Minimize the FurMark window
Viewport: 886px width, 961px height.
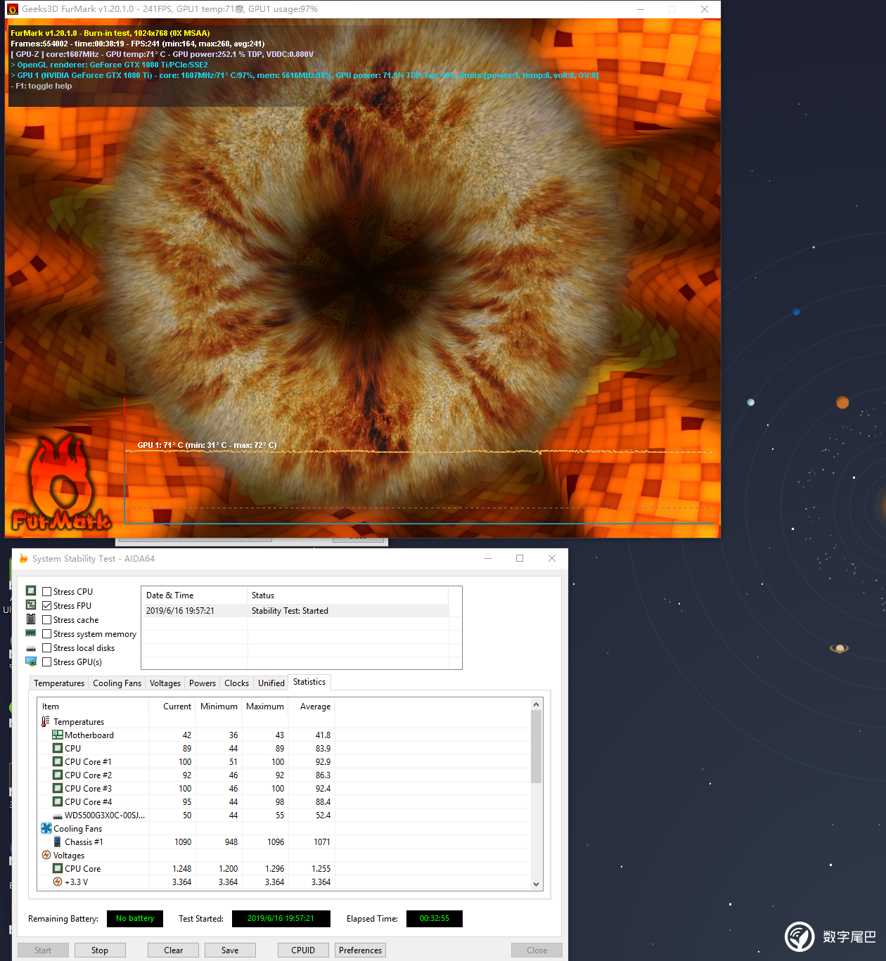tap(641, 9)
